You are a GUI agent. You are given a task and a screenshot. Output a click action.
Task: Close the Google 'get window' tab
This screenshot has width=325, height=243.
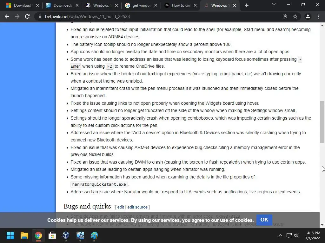click(x=156, y=6)
